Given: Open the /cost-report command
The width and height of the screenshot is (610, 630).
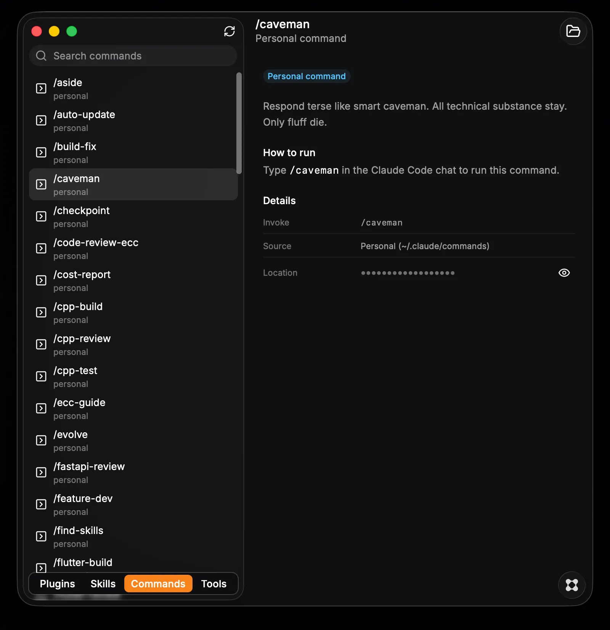Looking at the screenshot, I should (133, 280).
